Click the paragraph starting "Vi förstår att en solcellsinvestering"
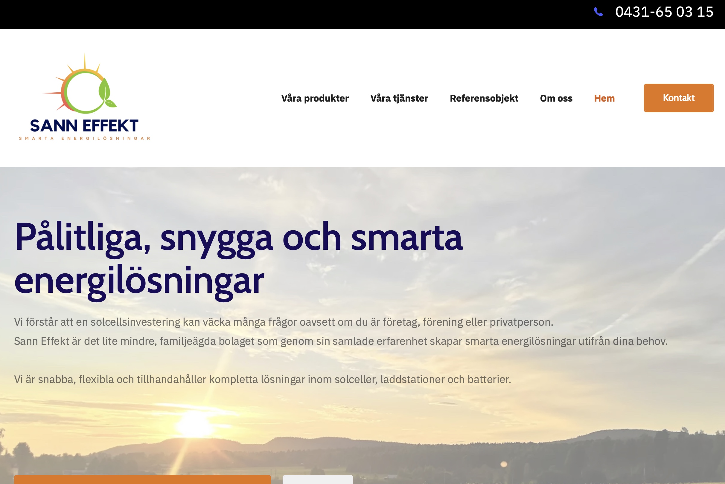The image size is (725, 484). coord(283,322)
